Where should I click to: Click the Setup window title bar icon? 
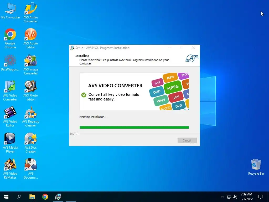[72, 48]
